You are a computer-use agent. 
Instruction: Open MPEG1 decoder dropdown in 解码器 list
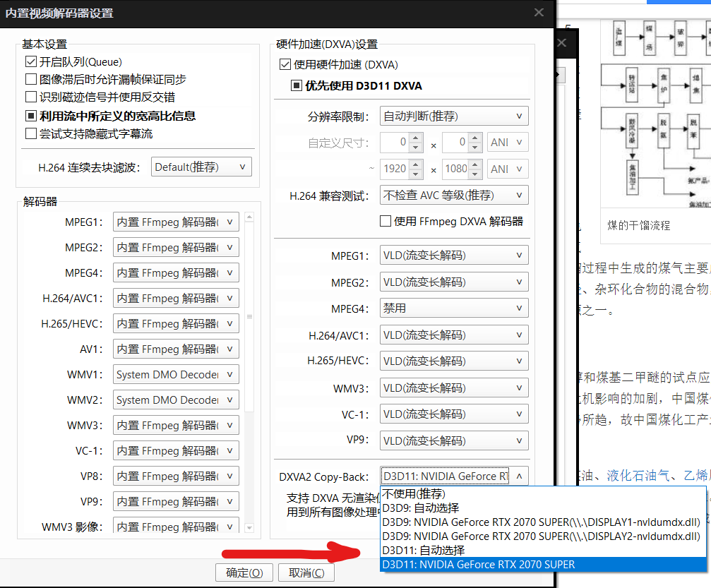[176, 222]
